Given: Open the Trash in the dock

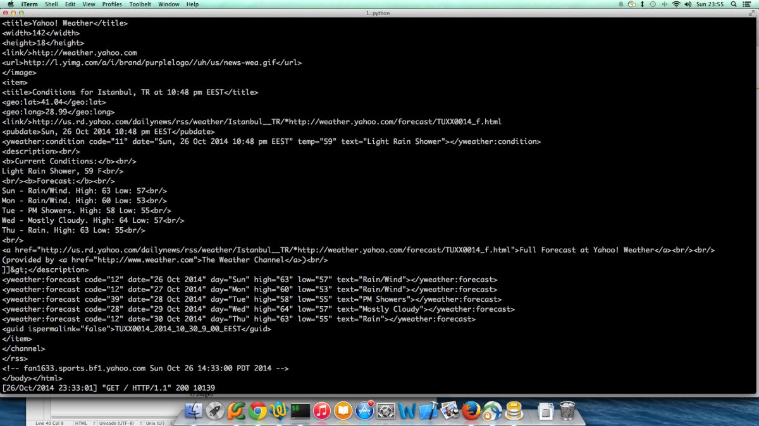Looking at the screenshot, I should [x=567, y=411].
